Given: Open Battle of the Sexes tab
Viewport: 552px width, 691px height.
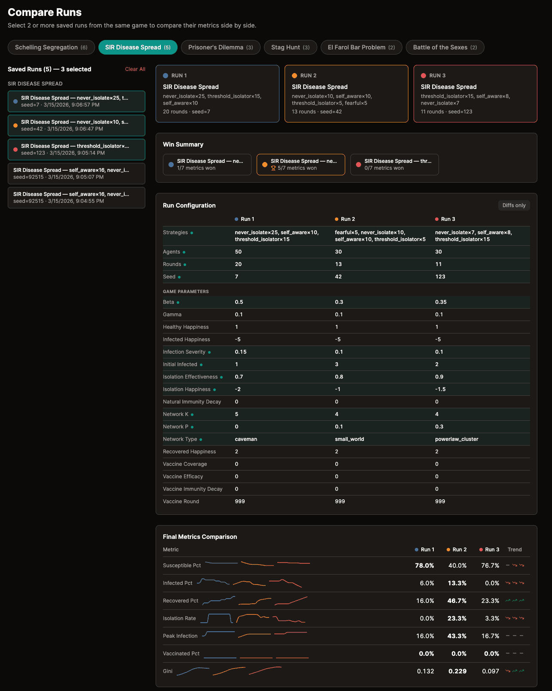Looking at the screenshot, I should click(x=445, y=47).
